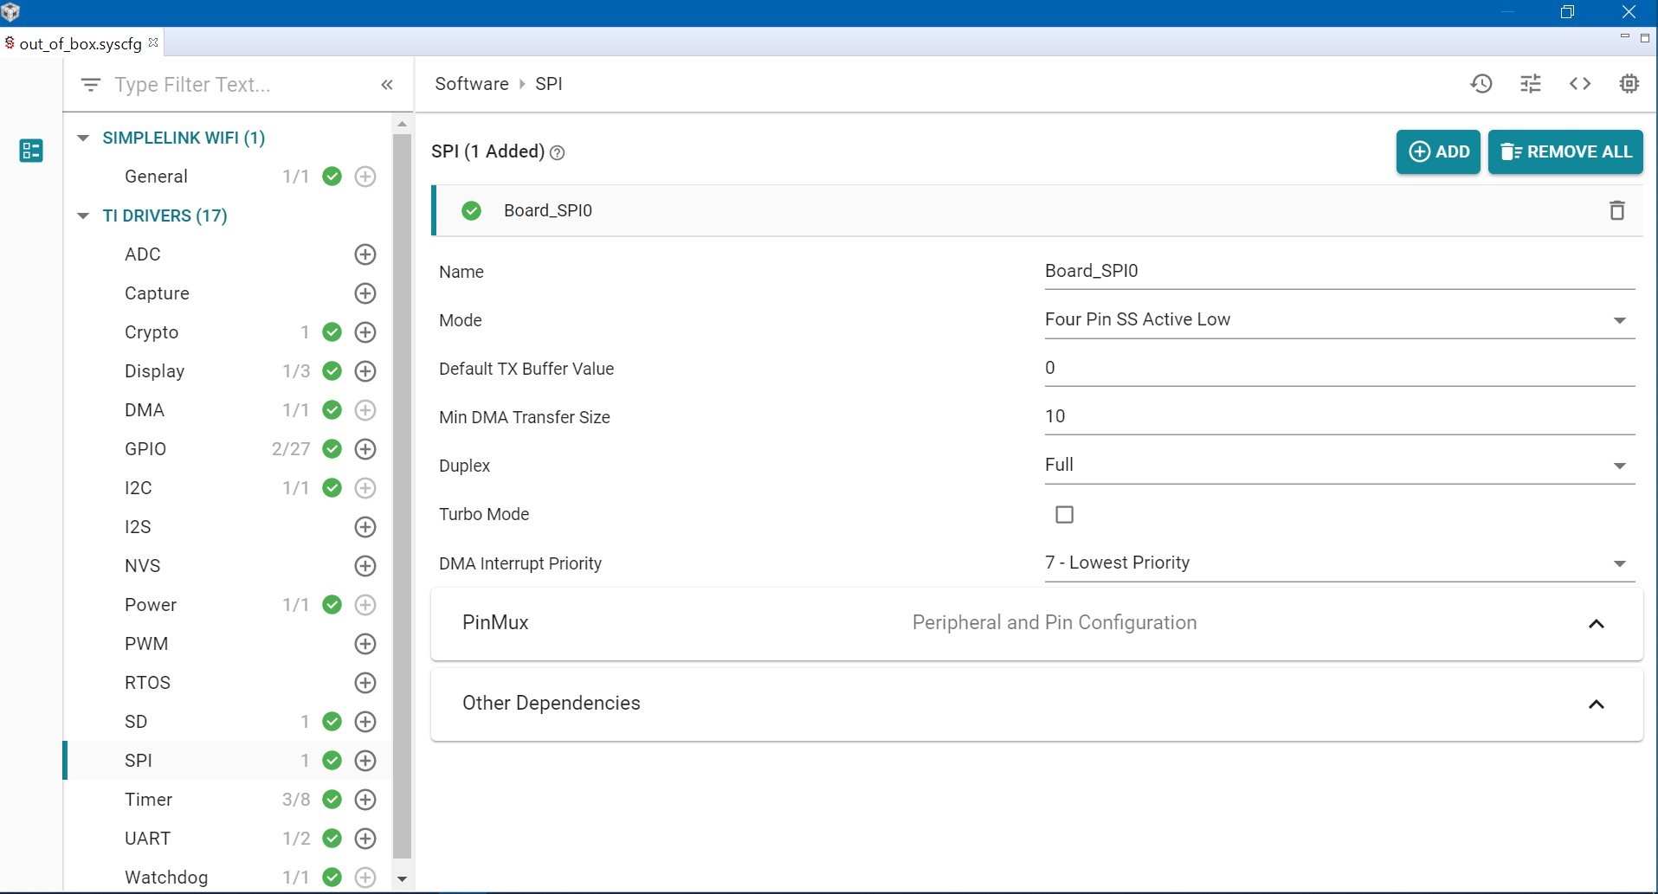Add an SPI instance with sidebar plus icon
Viewport: 1658px width, 894px height.
click(365, 761)
